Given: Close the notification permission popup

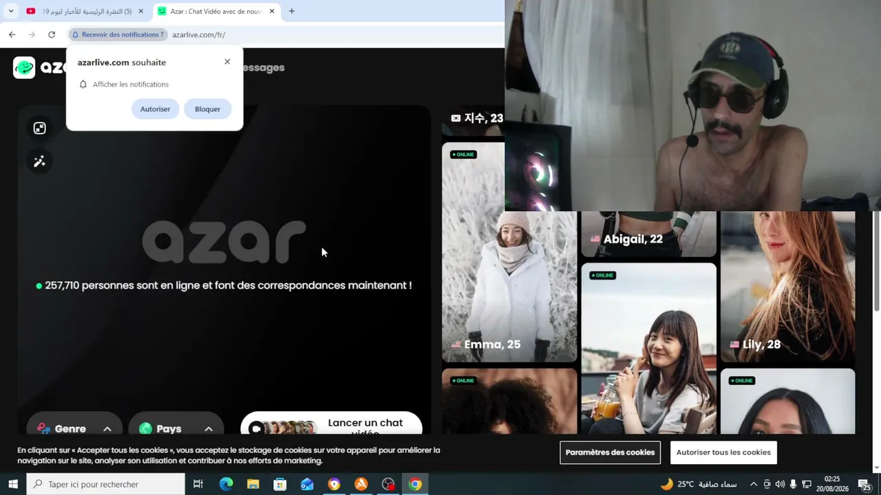Looking at the screenshot, I should (x=227, y=62).
